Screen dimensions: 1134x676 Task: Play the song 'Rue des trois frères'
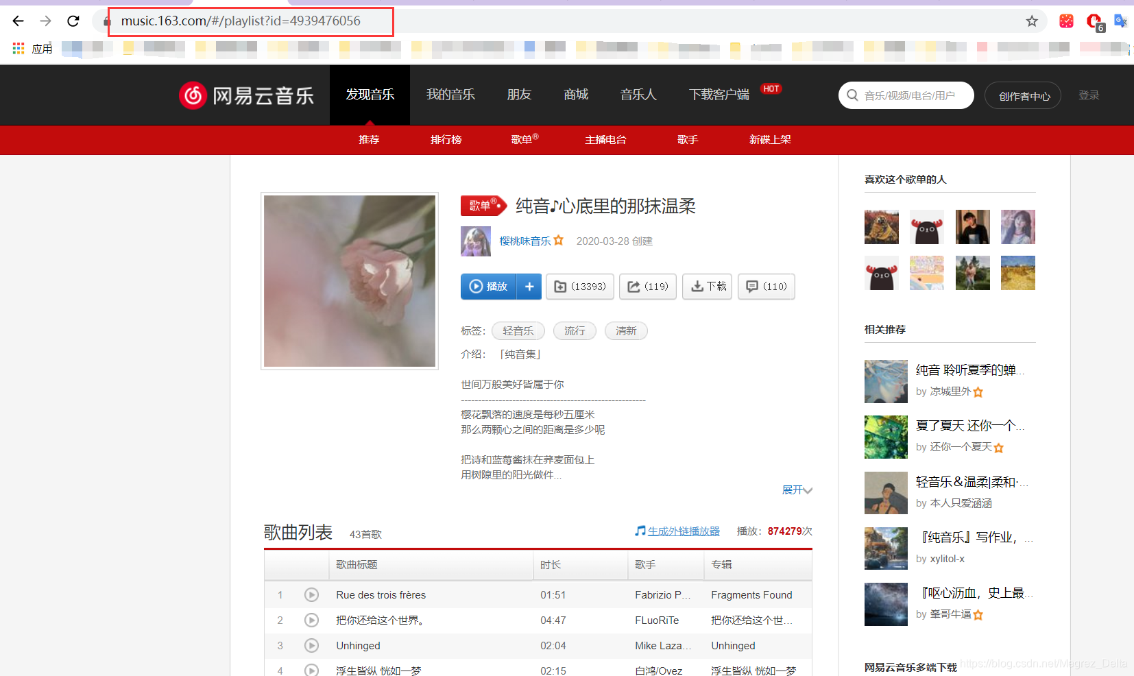point(311,594)
